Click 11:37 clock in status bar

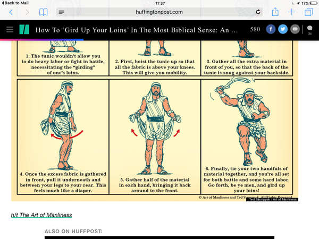[x=160, y=3]
